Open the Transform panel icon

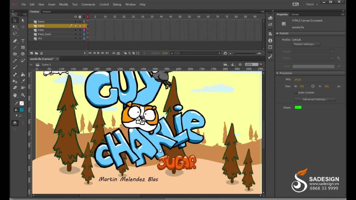click(270, 47)
